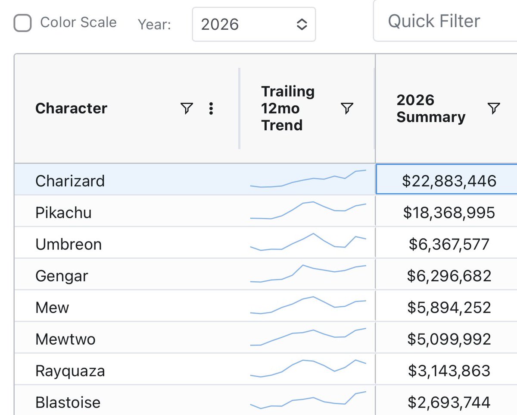Image resolution: width=517 pixels, height=415 pixels.
Task: Select the Pikachu row name
Action: (x=63, y=213)
